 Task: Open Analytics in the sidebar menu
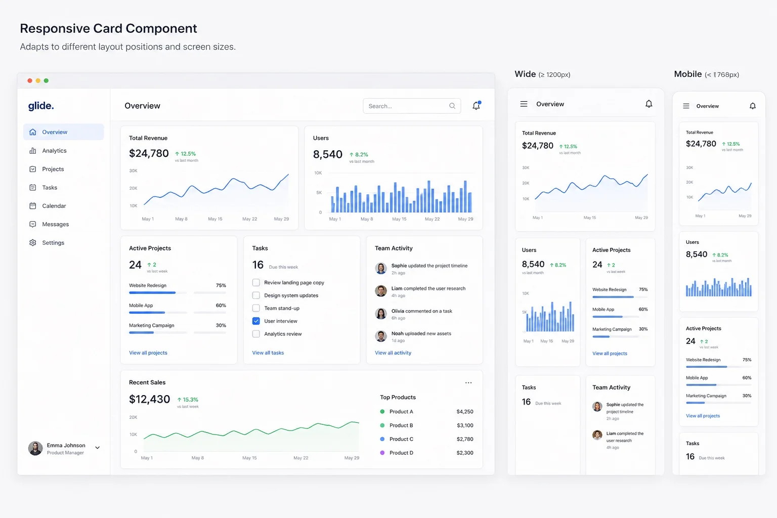pyautogui.click(x=64, y=151)
